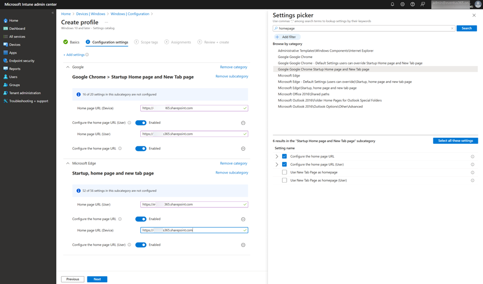The width and height of the screenshot is (483, 284).
Task: Expand Configure the home page URL result row
Action: [x=276, y=156]
